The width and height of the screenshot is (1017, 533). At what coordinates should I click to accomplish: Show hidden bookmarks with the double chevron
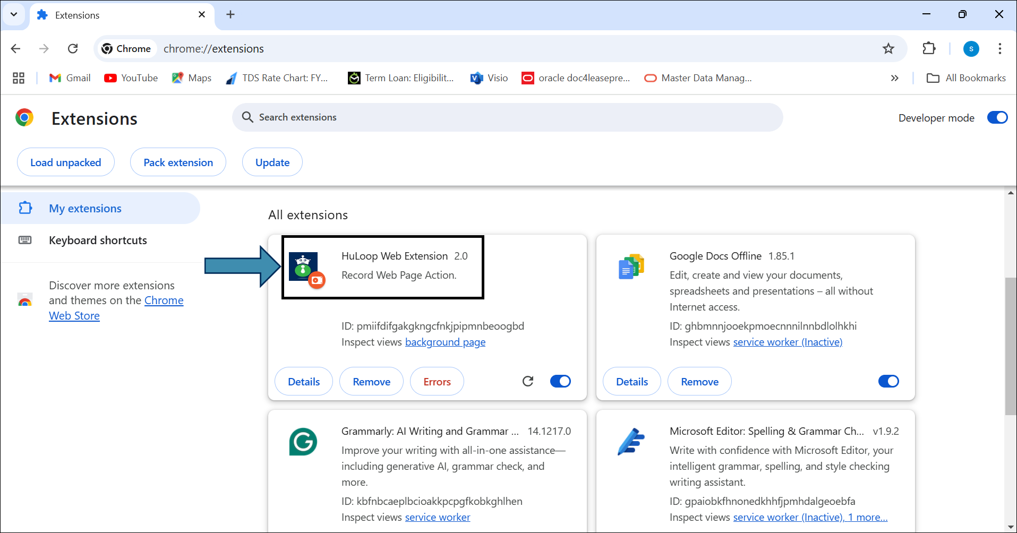coord(894,78)
